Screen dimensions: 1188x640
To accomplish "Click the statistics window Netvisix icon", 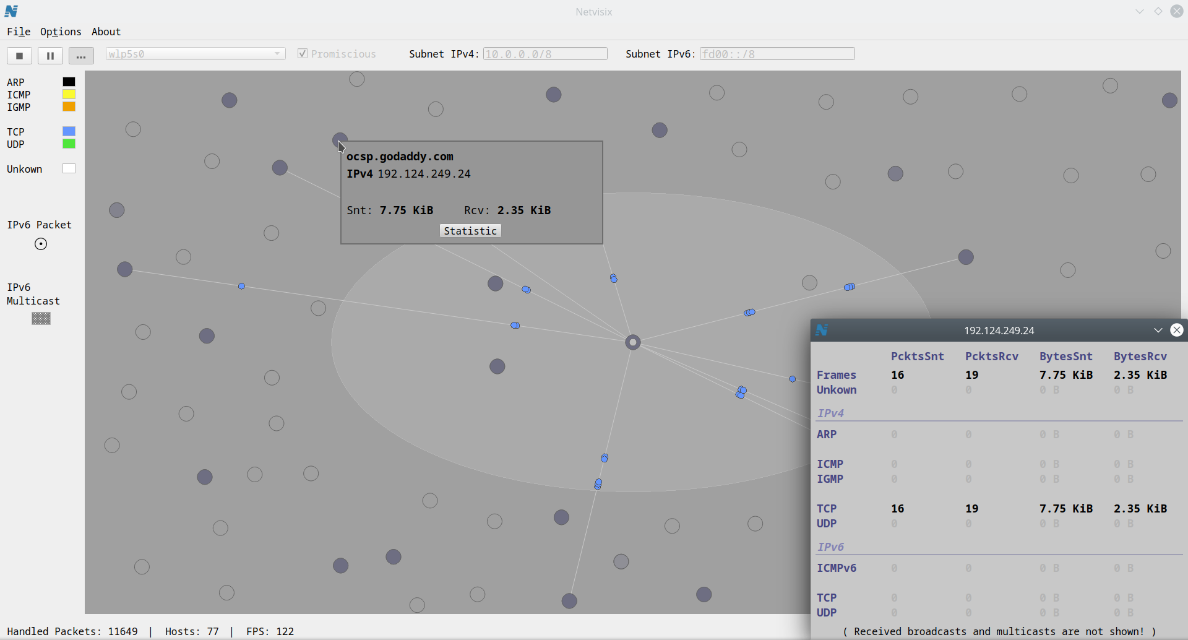I will tap(822, 330).
